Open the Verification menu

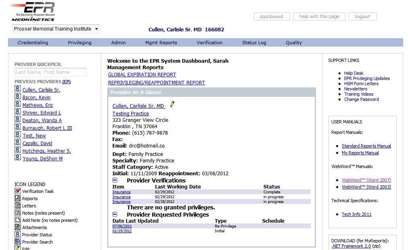pos(210,43)
